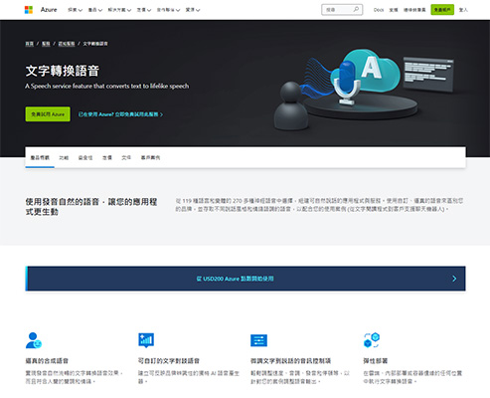Click the flexible deployment containers icon

[x=372, y=340]
